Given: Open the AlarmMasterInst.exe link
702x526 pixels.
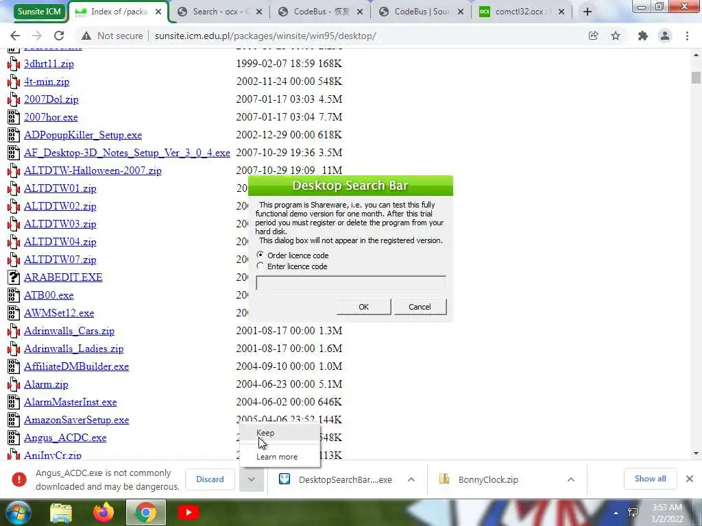Looking at the screenshot, I should point(71,402).
